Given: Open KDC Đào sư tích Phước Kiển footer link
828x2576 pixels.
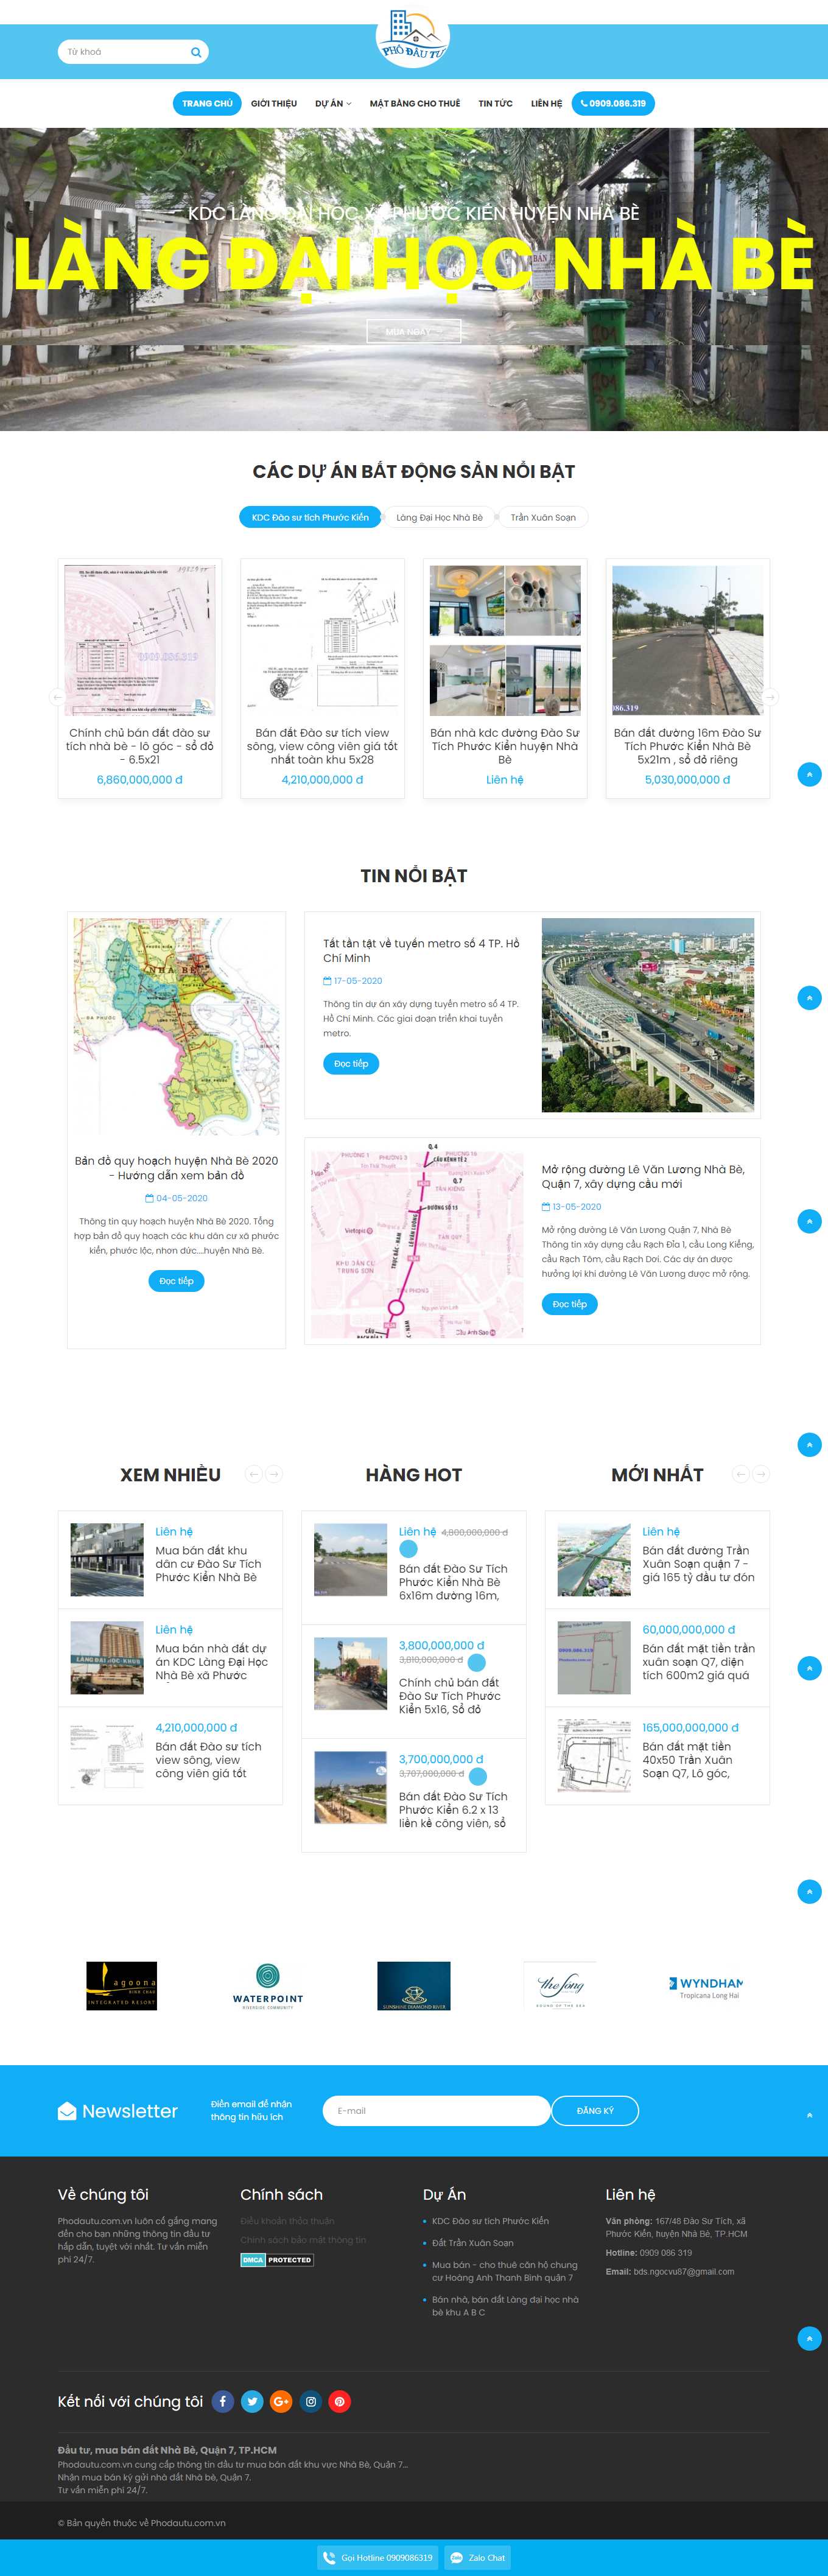Looking at the screenshot, I should [490, 2220].
